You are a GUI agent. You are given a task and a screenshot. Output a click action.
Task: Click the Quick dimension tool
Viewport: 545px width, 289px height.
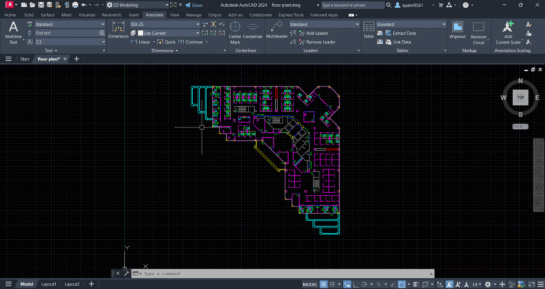(166, 42)
